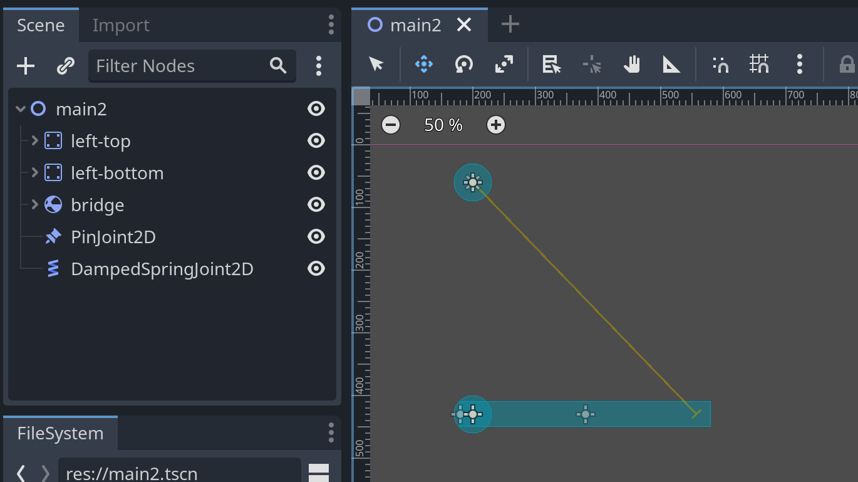Click the Filter Nodes search field
Screen dimensions: 858x482
[x=182, y=66]
